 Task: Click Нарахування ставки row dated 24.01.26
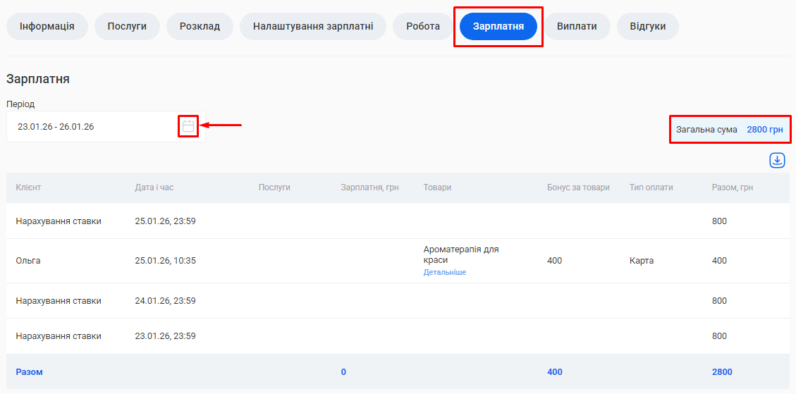pyautogui.click(x=59, y=301)
